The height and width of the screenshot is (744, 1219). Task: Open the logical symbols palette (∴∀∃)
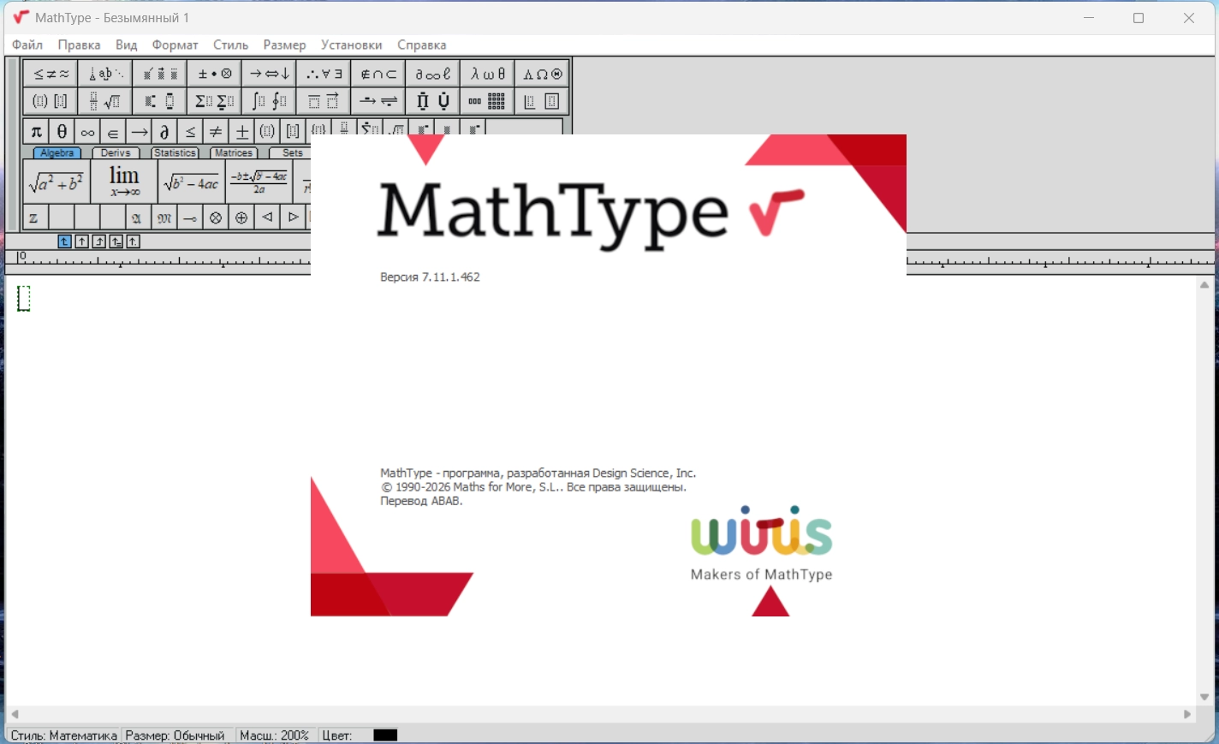pyautogui.click(x=324, y=74)
